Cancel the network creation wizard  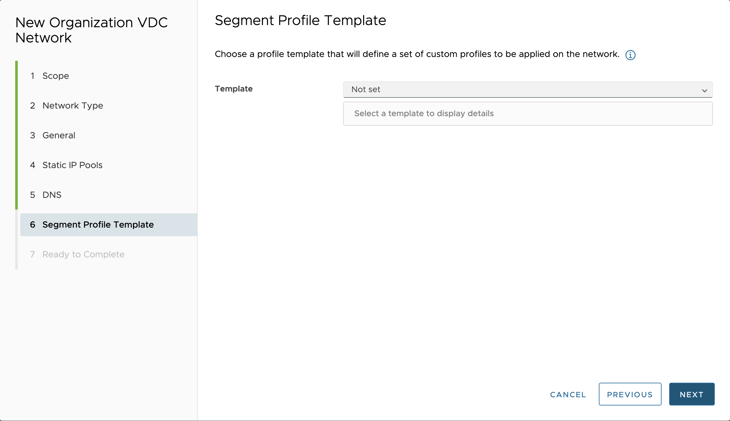(568, 394)
